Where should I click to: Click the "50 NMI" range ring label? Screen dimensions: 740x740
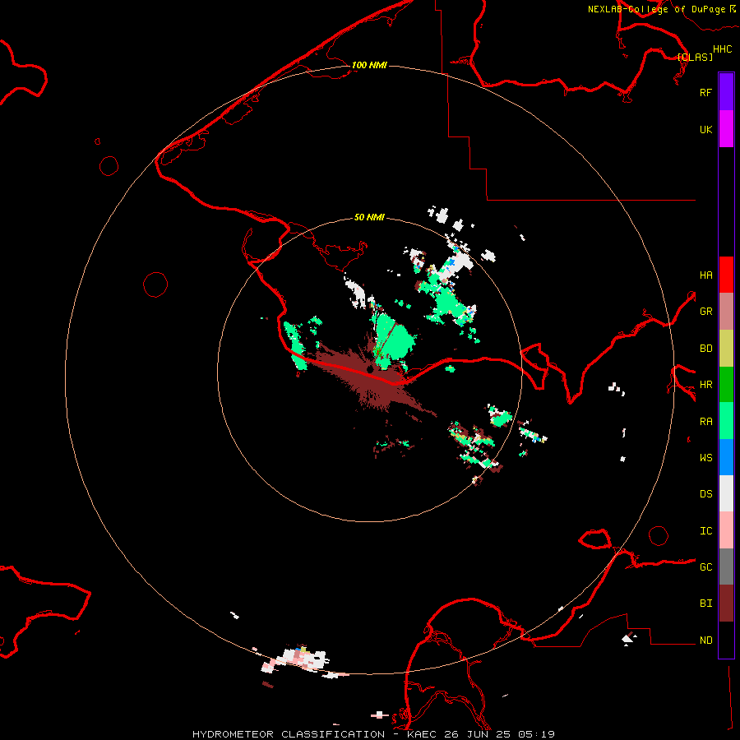(x=369, y=217)
